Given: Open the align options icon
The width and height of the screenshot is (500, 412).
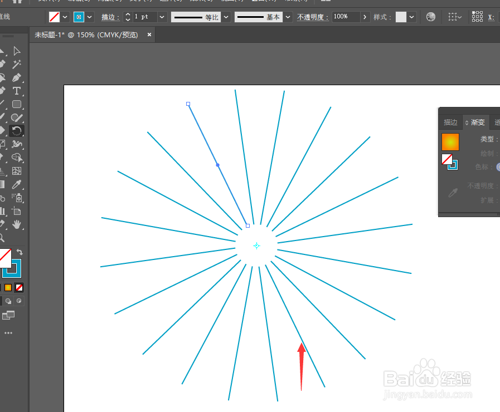Looking at the screenshot, I should tap(454, 17).
